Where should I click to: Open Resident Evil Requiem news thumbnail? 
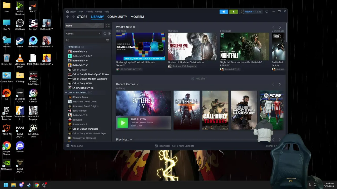pos(192,46)
